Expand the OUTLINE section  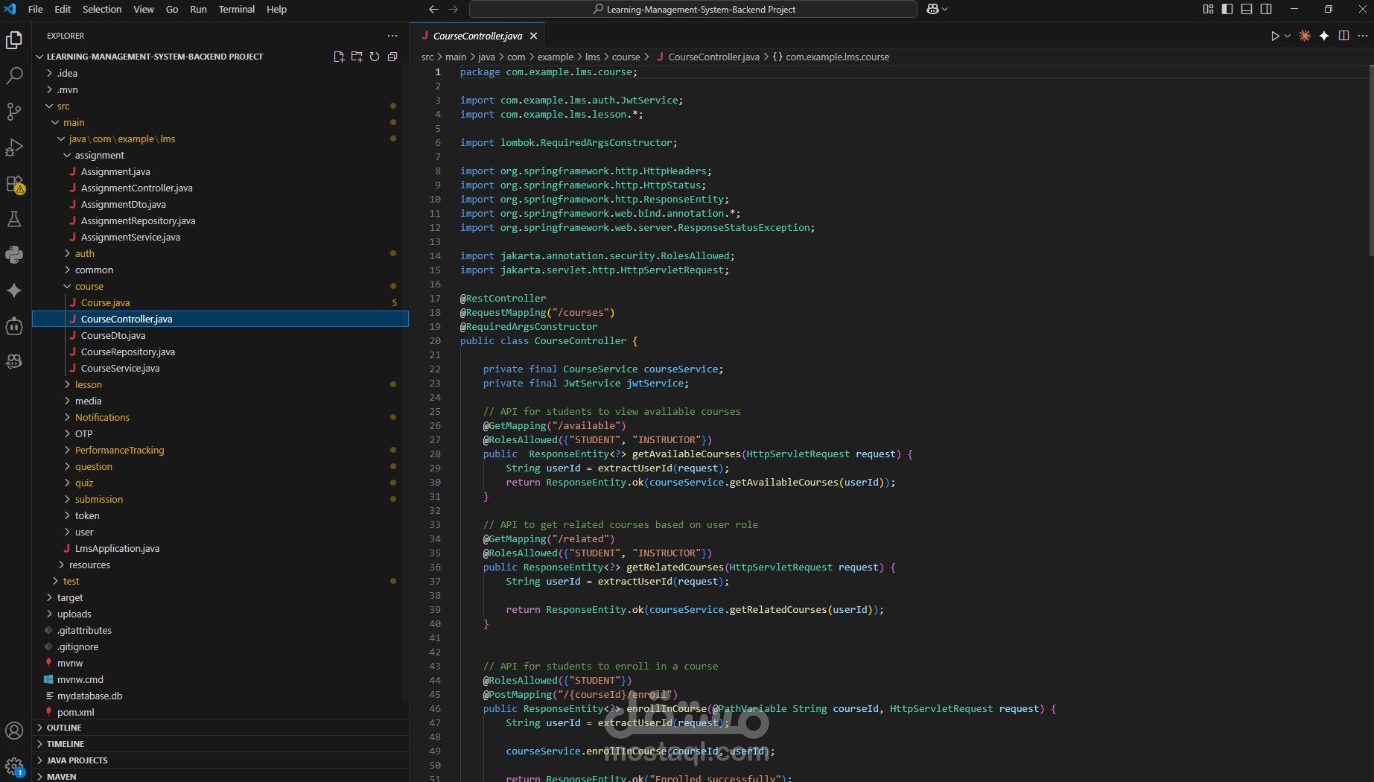pyautogui.click(x=64, y=728)
